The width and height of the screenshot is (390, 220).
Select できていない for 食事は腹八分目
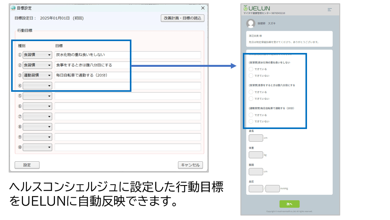[251, 99]
